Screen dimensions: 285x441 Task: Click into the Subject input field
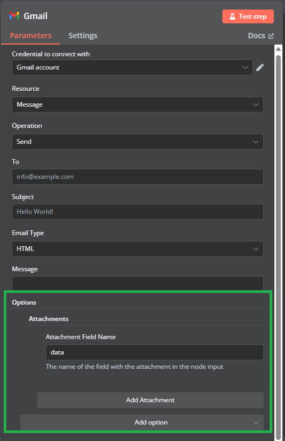click(x=137, y=212)
